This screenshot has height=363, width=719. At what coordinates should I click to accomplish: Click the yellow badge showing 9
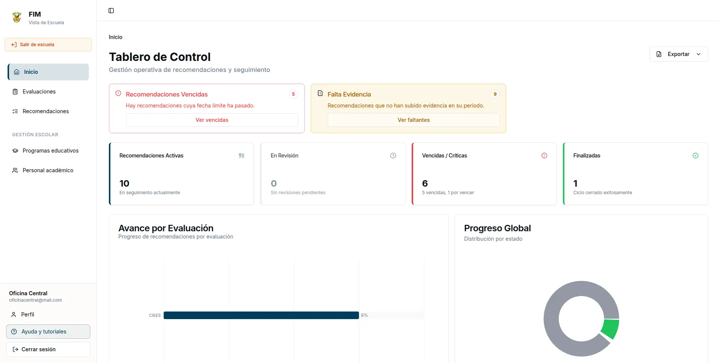point(495,94)
